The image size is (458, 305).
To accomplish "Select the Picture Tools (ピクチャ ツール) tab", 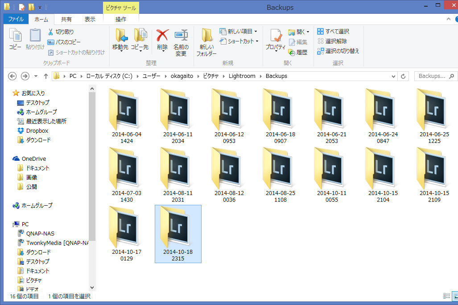I will (x=121, y=8).
